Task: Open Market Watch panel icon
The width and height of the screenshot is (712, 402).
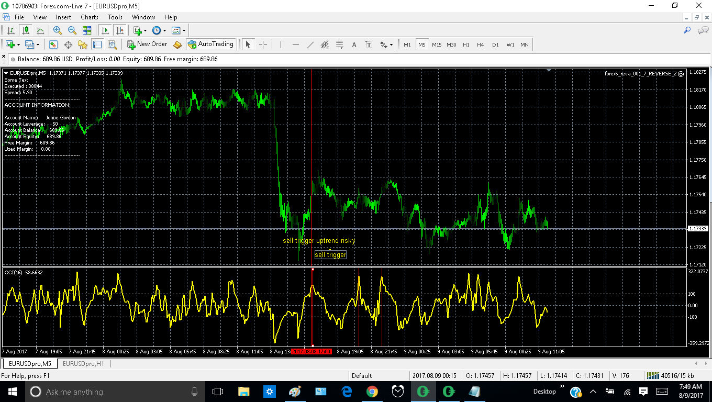Action: click(x=53, y=45)
